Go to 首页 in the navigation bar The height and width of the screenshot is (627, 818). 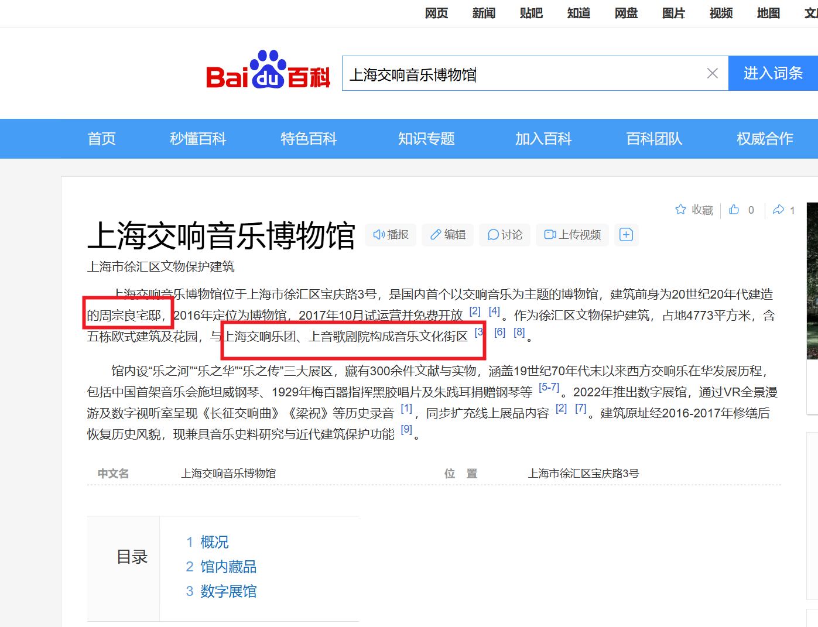(x=102, y=139)
